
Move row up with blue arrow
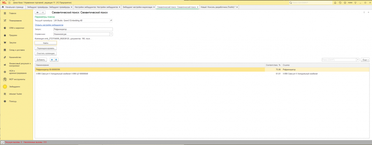pos(52,59)
